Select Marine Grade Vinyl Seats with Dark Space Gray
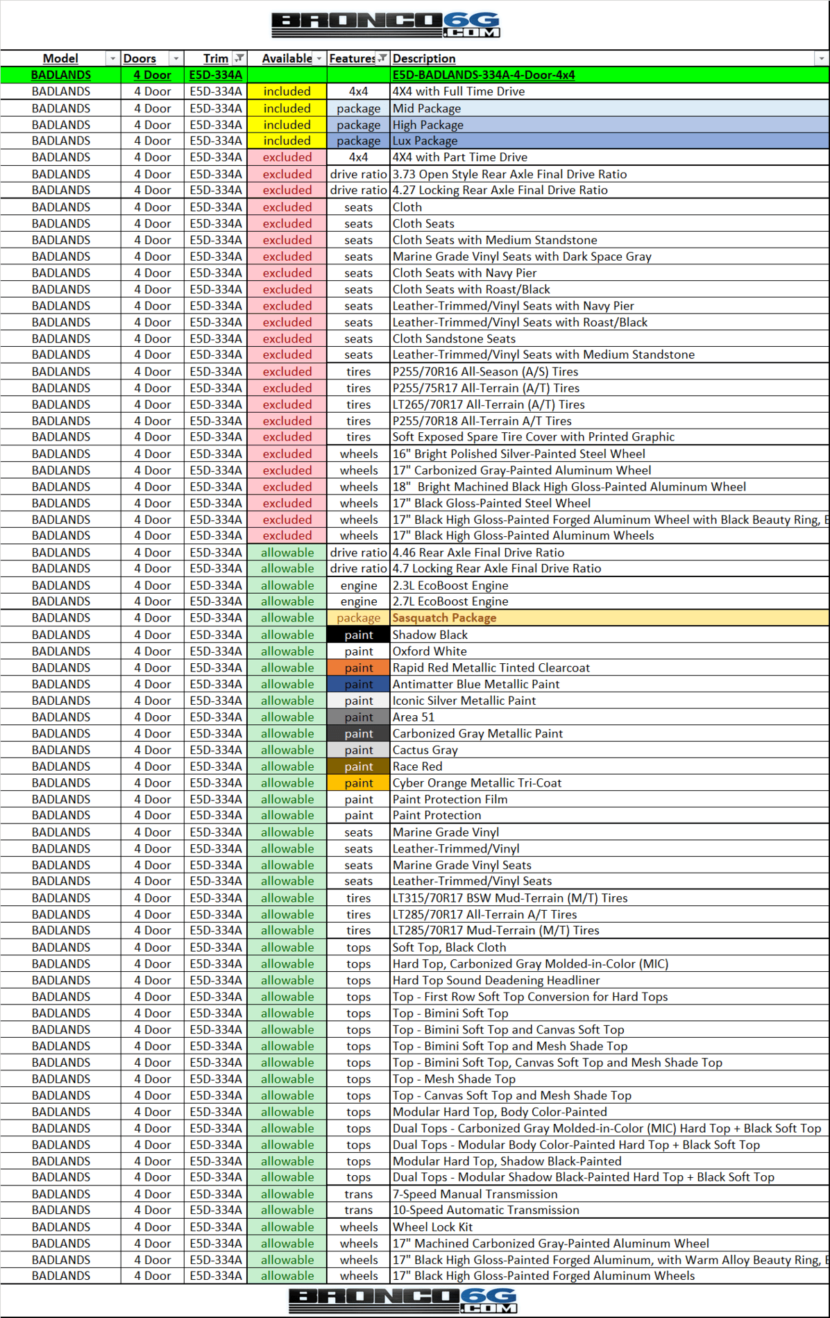This screenshot has height=1318, width=830. (x=610, y=257)
